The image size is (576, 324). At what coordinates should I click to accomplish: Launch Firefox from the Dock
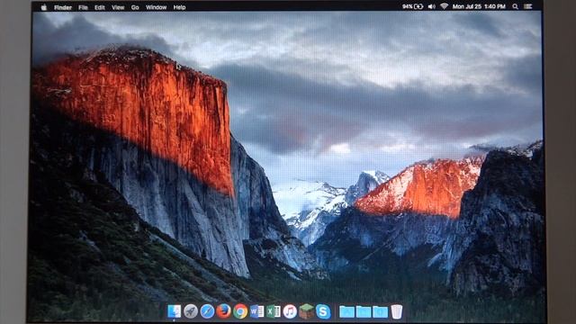(224, 311)
